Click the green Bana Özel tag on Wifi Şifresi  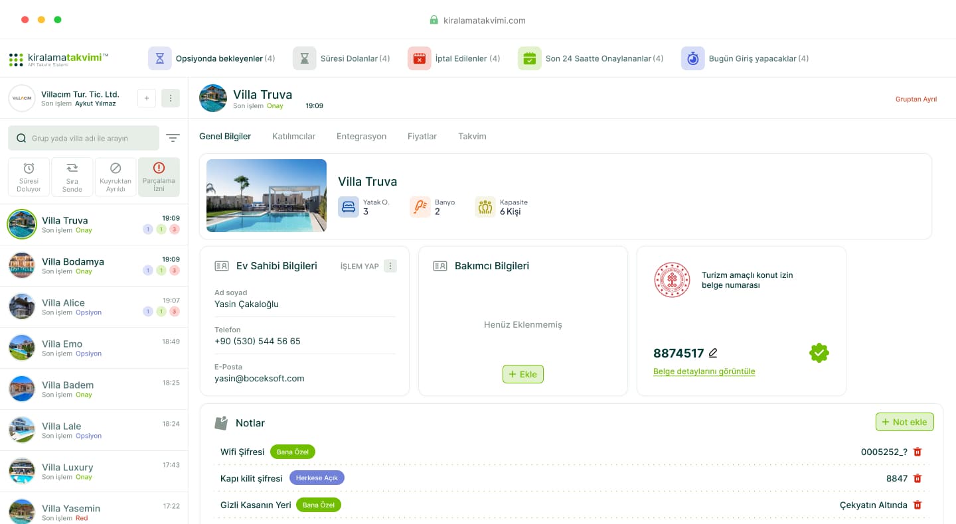tap(293, 452)
